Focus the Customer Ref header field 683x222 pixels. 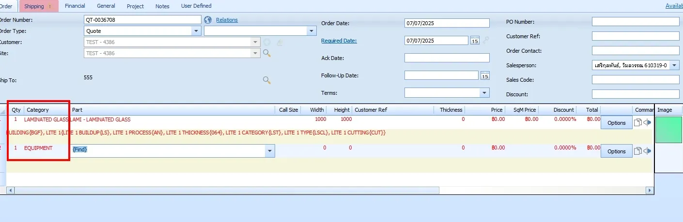[x=636, y=36]
